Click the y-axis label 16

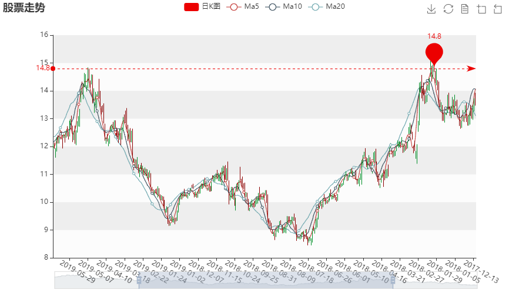[44, 35]
